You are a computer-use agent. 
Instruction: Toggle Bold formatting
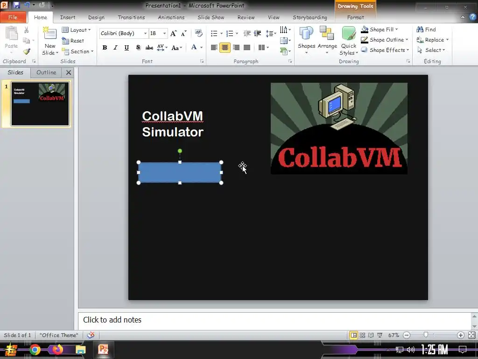105,47
